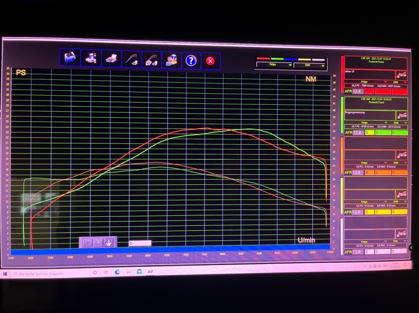The width and height of the screenshot is (419, 313).
Task: Click the print curves with notes icon
Action: click(x=152, y=60)
